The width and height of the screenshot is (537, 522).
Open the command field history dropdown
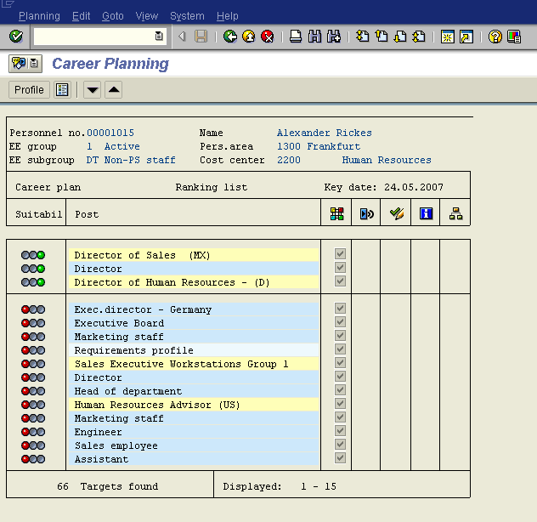[x=159, y=36]
